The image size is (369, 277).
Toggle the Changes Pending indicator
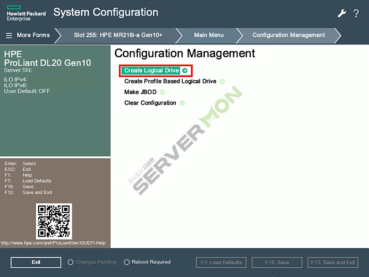(70, 262)
